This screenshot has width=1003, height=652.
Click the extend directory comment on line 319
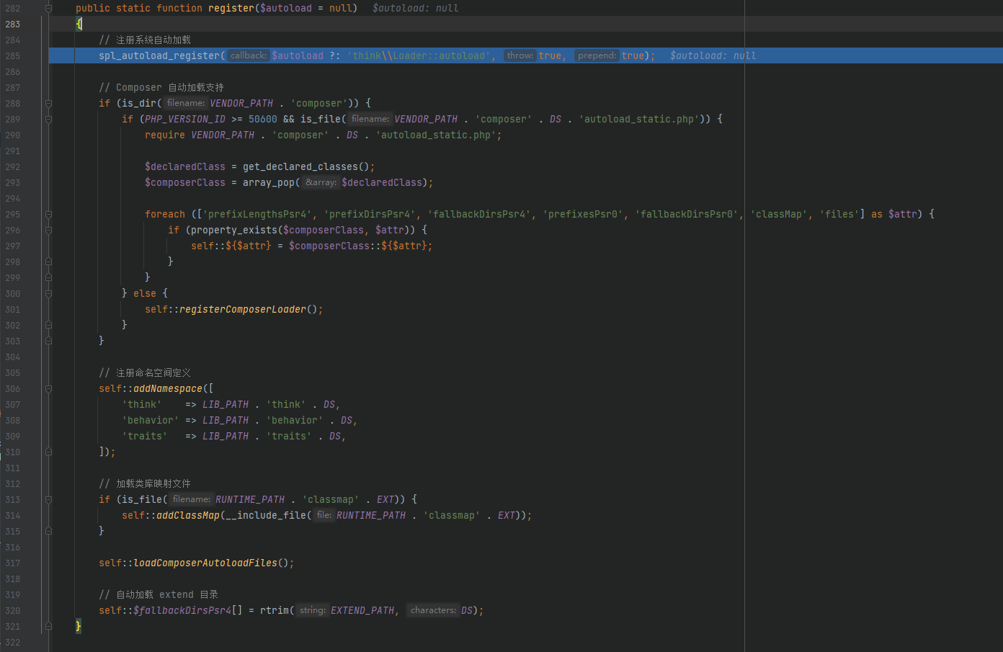click(x=159, y=594)
